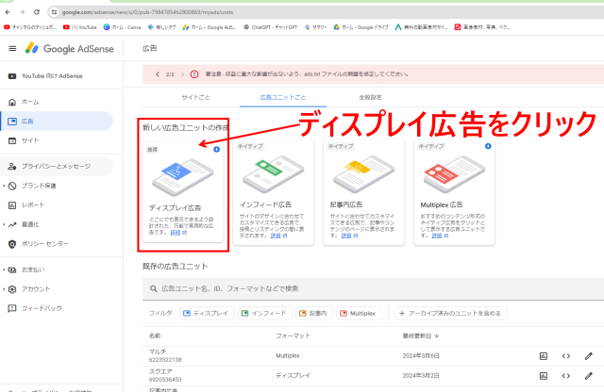
Task: Expand ブランド保護 in the sidebar
Action: click(40, 186)
